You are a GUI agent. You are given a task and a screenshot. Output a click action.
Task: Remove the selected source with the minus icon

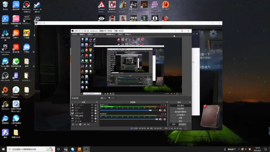pos(77,124)
